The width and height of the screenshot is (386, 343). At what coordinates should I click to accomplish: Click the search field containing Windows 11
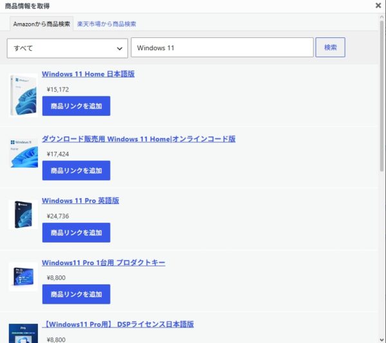click(222, 48)
